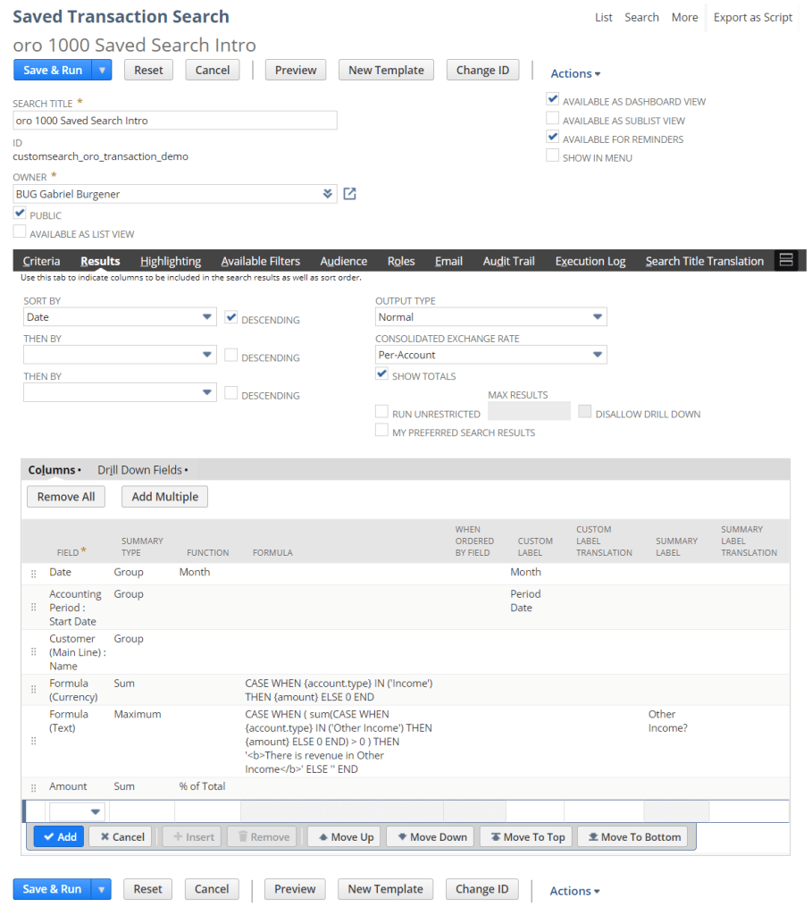The height and width of the screenshot is (915, 812).
Task: Open the Email tab
Action: pos(448,261)
